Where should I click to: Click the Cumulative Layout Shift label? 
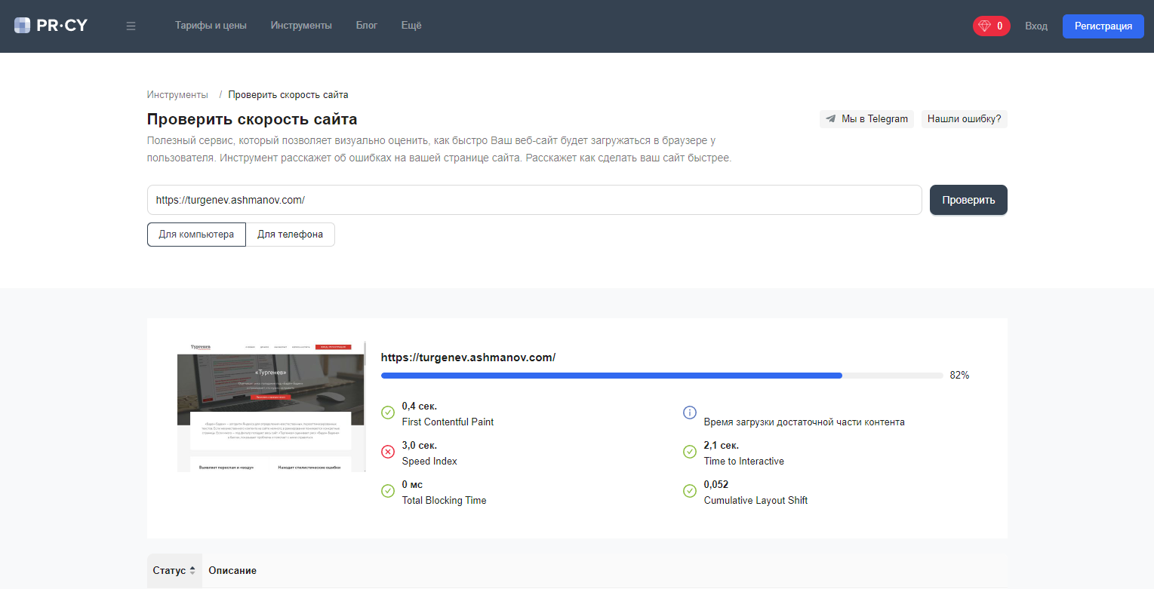tap(756, 500)
